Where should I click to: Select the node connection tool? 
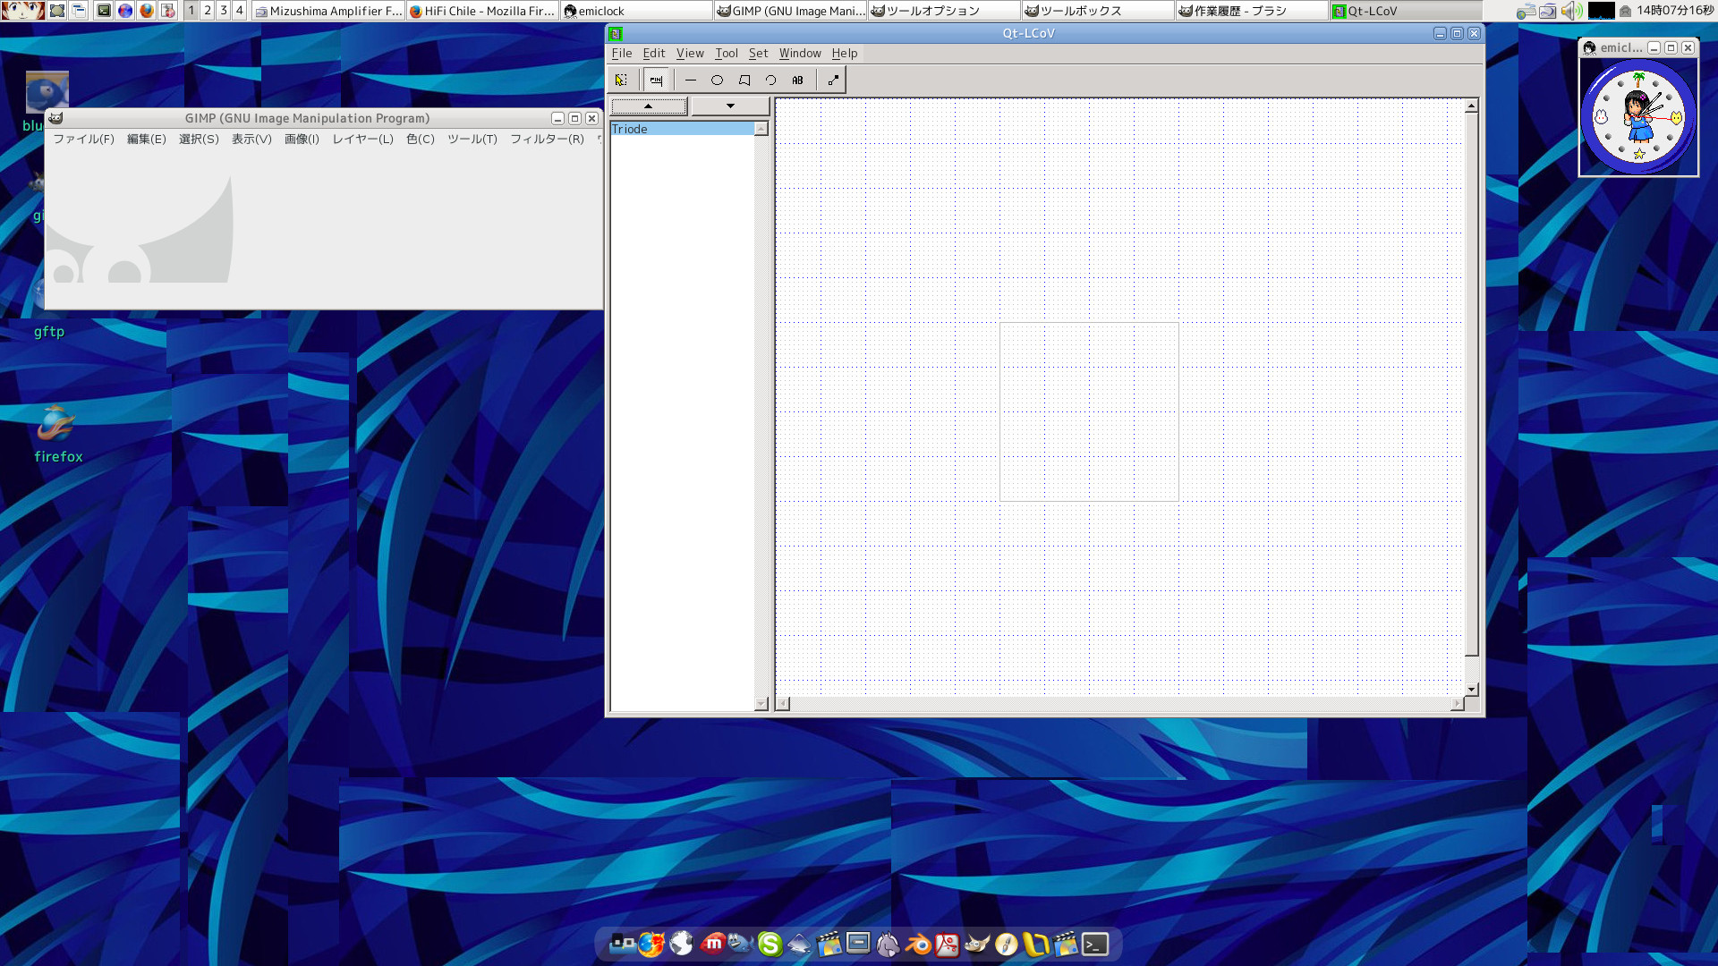(x=833, y=80)
